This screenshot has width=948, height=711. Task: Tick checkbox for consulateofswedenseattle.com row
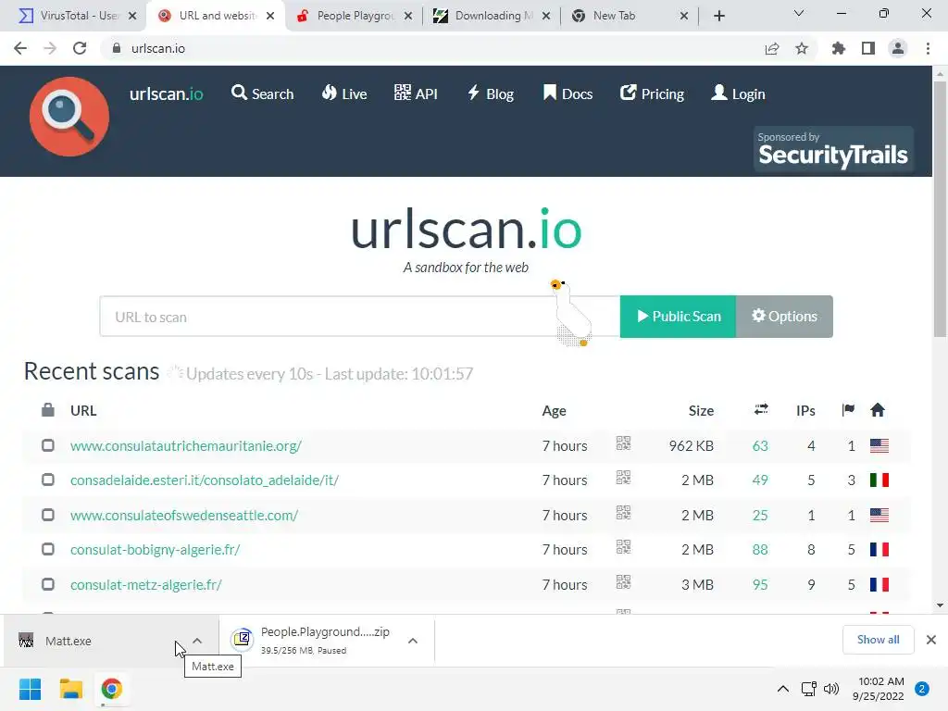point(48,515)
